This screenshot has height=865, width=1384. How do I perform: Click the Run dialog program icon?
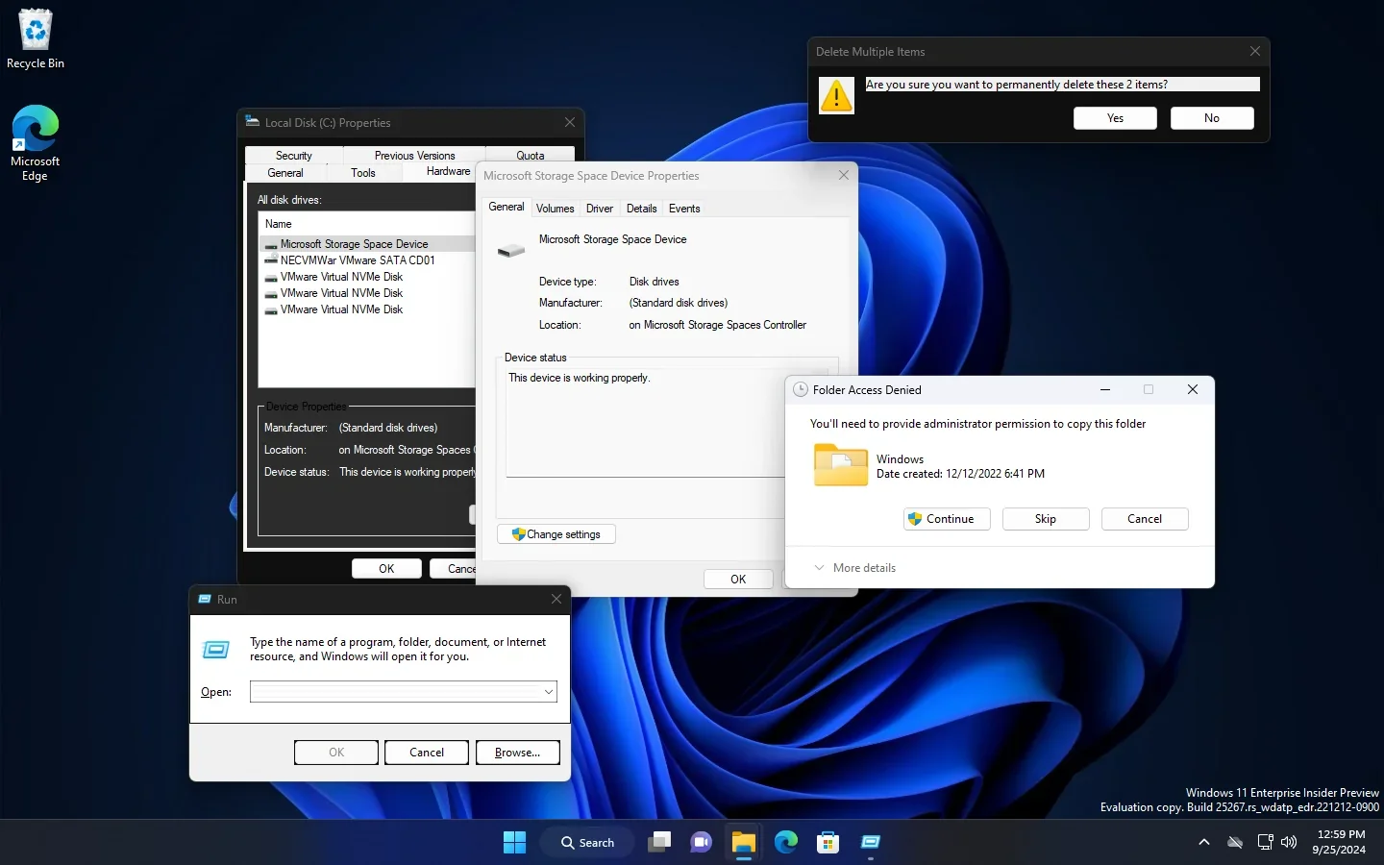216,651
